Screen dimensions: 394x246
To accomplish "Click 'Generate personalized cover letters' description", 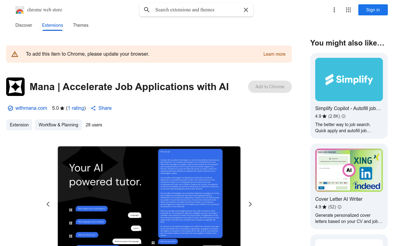I will (349, 218).
